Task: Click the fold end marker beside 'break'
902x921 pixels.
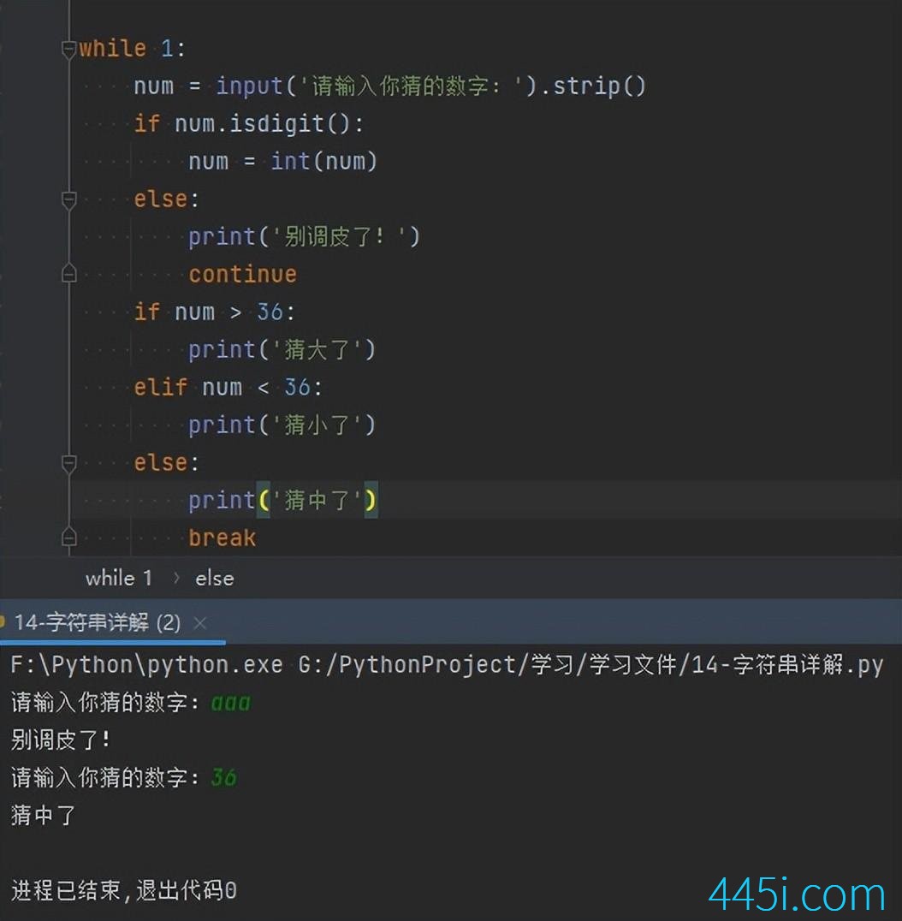Action: 68,538
